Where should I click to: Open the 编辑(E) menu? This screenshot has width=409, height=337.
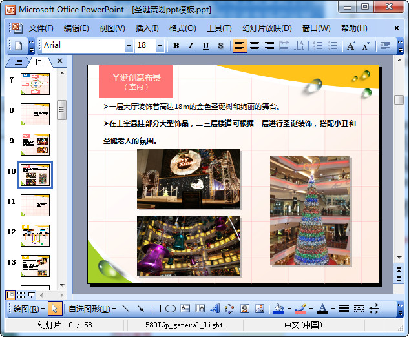[x=76, y=28]
